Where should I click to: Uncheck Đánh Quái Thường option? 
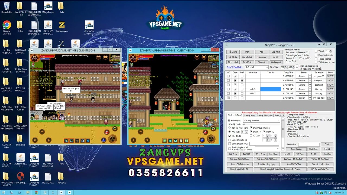[251, 128]
